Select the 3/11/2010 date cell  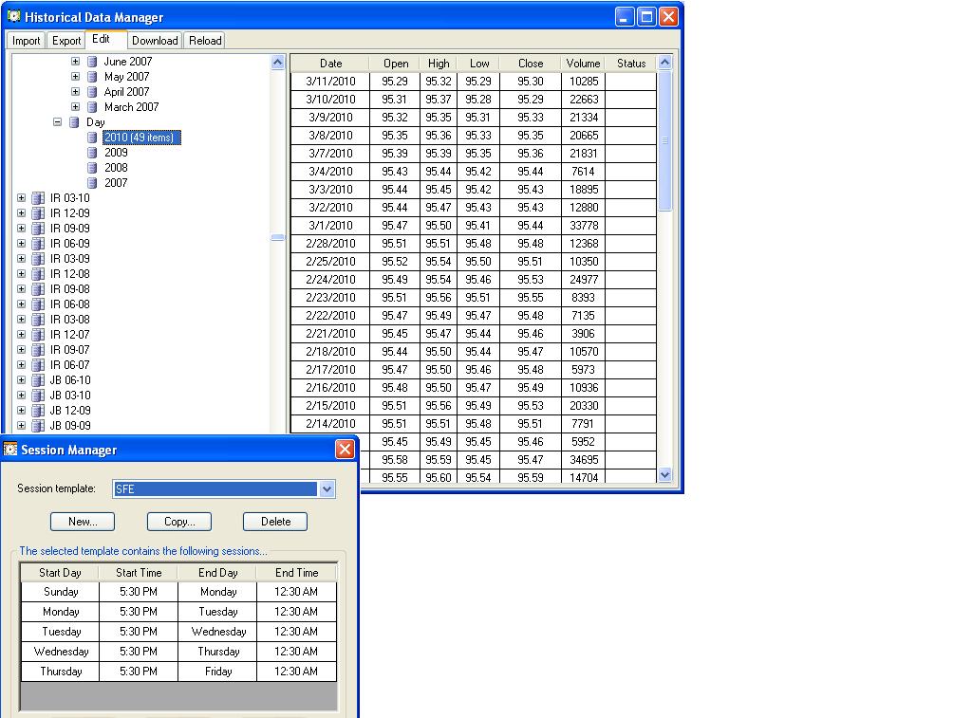click(x=330, y=82)
